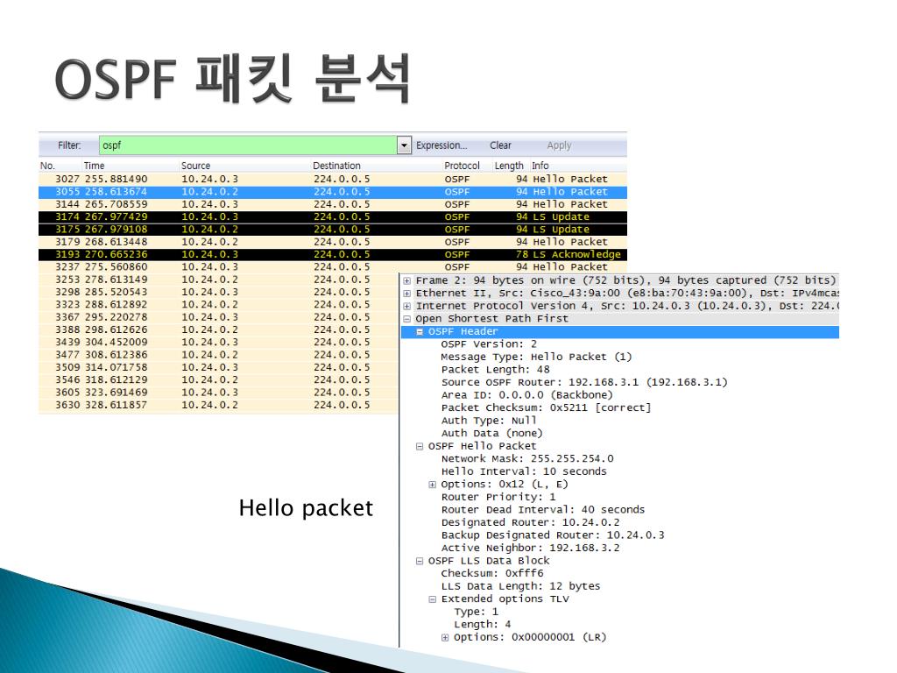Select packet 3388 at time 298.612626
Screen dimensions: 897x673
point(218,329)
